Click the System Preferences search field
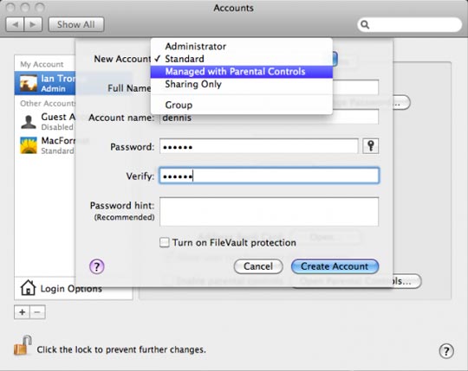The image size is (468, 371). pos(409,24)
